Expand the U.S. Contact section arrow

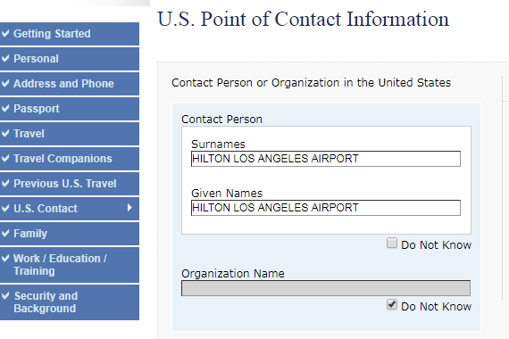(x=129, y=208)
